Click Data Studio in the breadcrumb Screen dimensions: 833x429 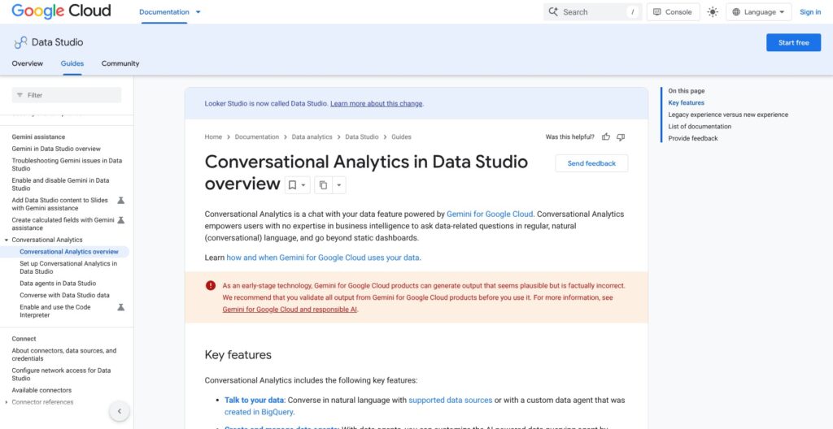tap(362, 137)
